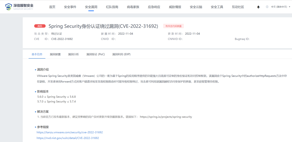292x142 pixels.
Task: Open the 互动社区 menu
Action: click(238, 7)
